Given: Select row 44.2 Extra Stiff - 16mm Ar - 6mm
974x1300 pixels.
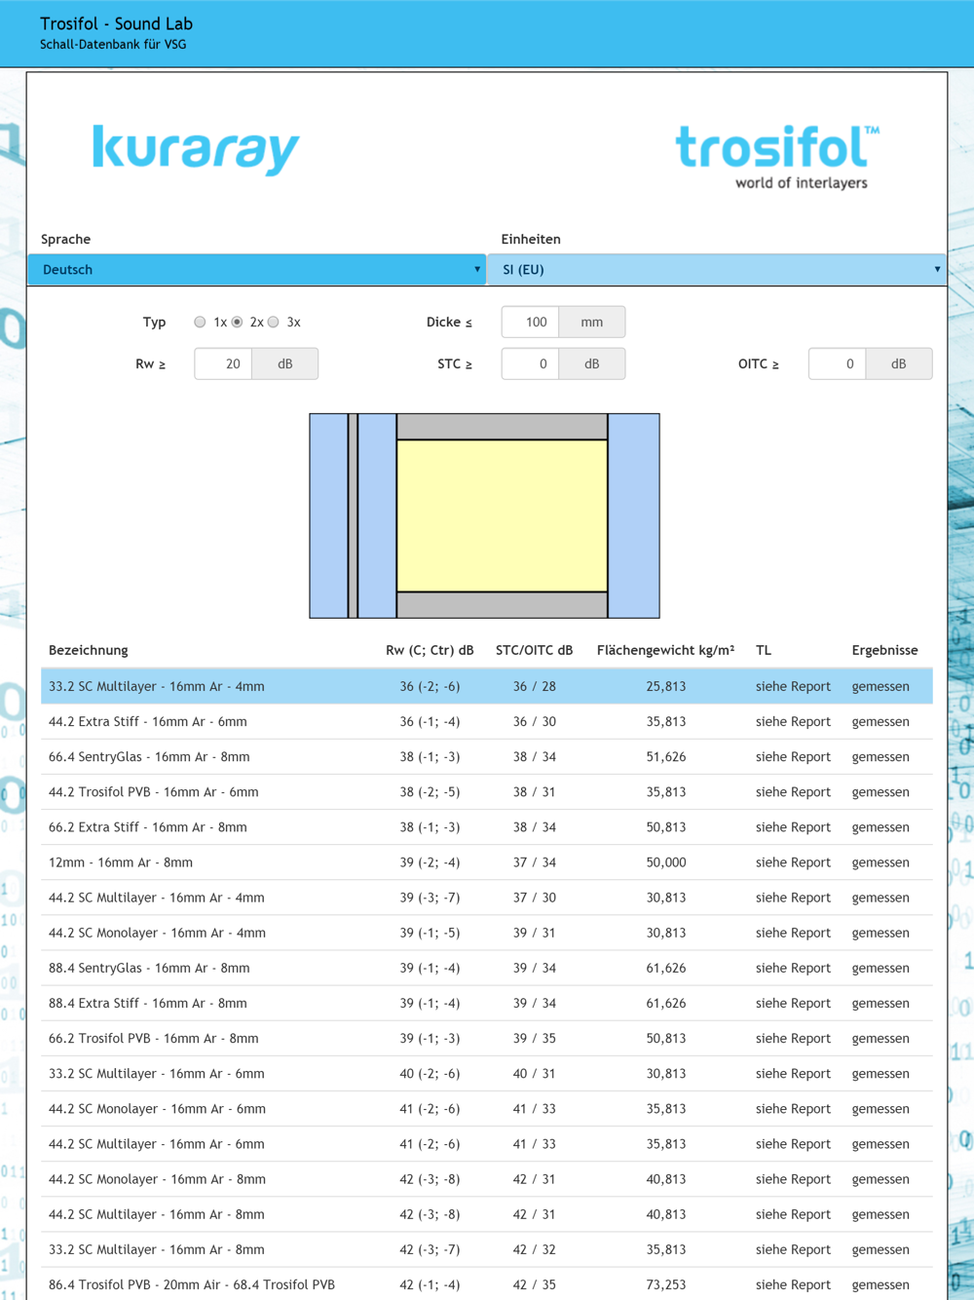Looking at the screenshot, I should [x=487, y=721].
